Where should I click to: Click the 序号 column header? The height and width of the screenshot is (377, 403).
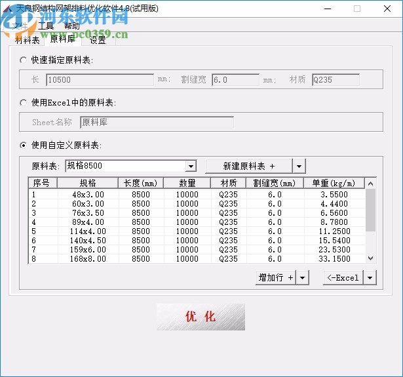[x=43, y=183]
